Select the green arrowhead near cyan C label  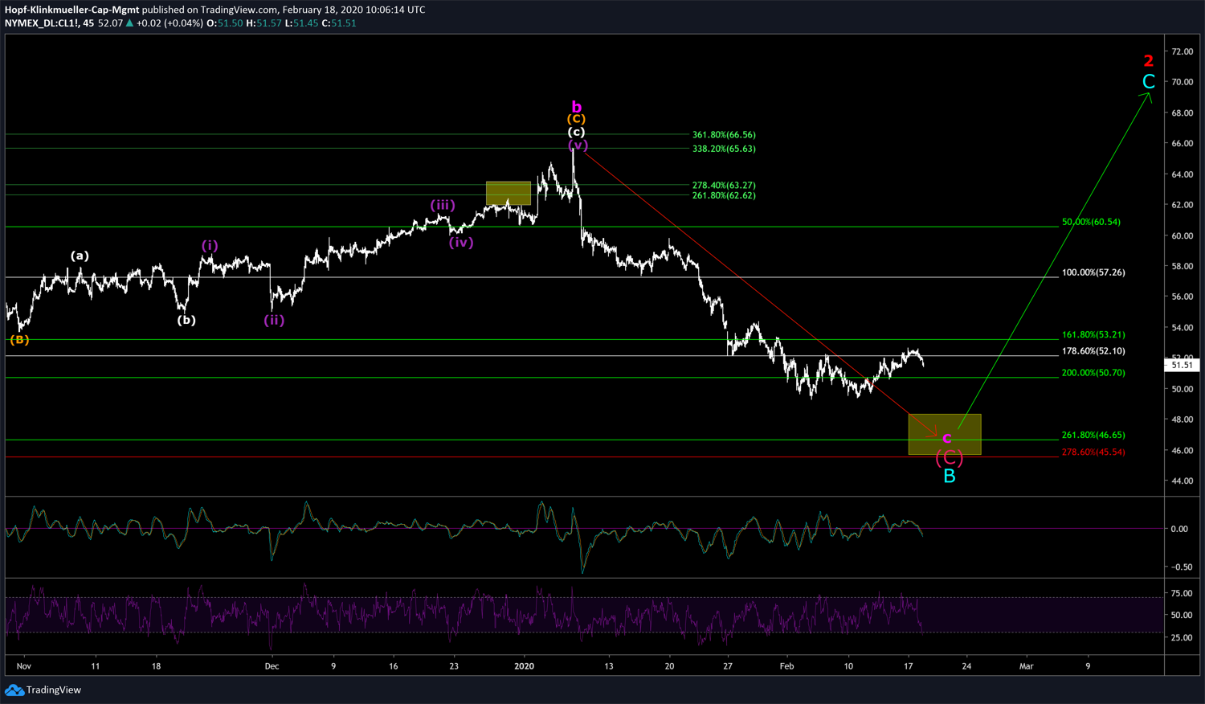click(1148, 98)
